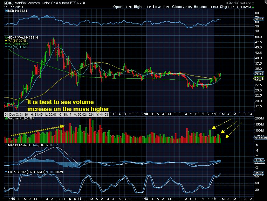
Task: Click year 19 on the axis above Volume panel
Action: click(214, 114)
